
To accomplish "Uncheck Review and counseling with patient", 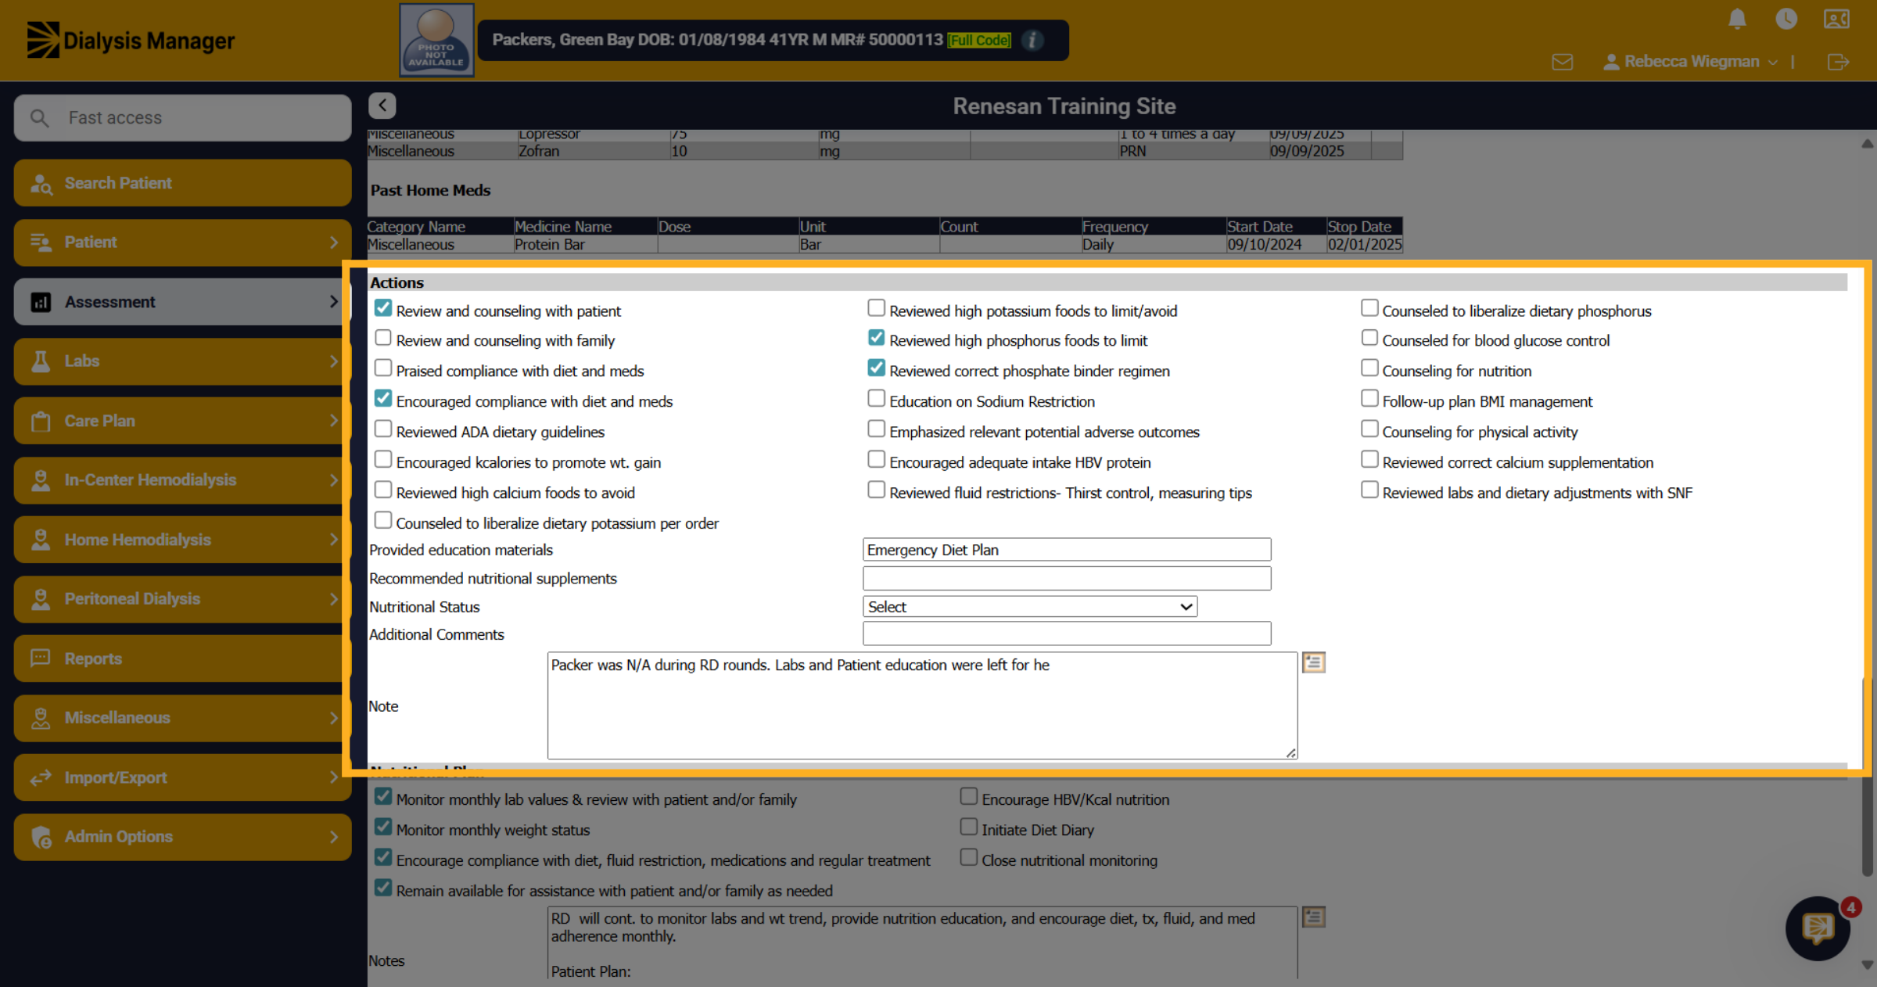I will coord(383,308).
